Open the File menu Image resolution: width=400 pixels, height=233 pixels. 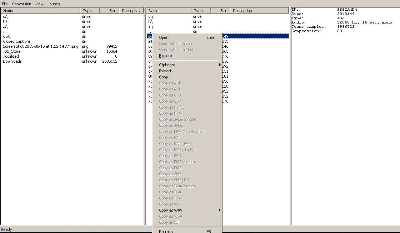pyautogui.click(x=5, y=4)
